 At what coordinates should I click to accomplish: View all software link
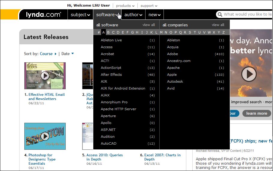[149, 25]
